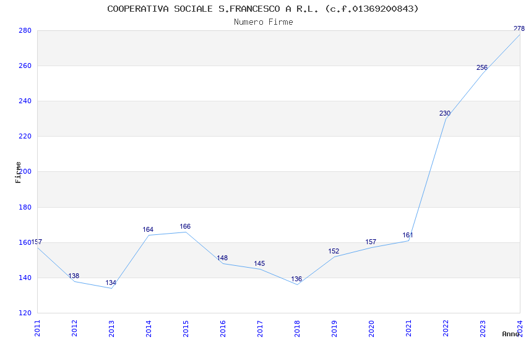The image size is (526, 340).
Task: Click the 2022 x-axis year
Action: tap(446, 328)
